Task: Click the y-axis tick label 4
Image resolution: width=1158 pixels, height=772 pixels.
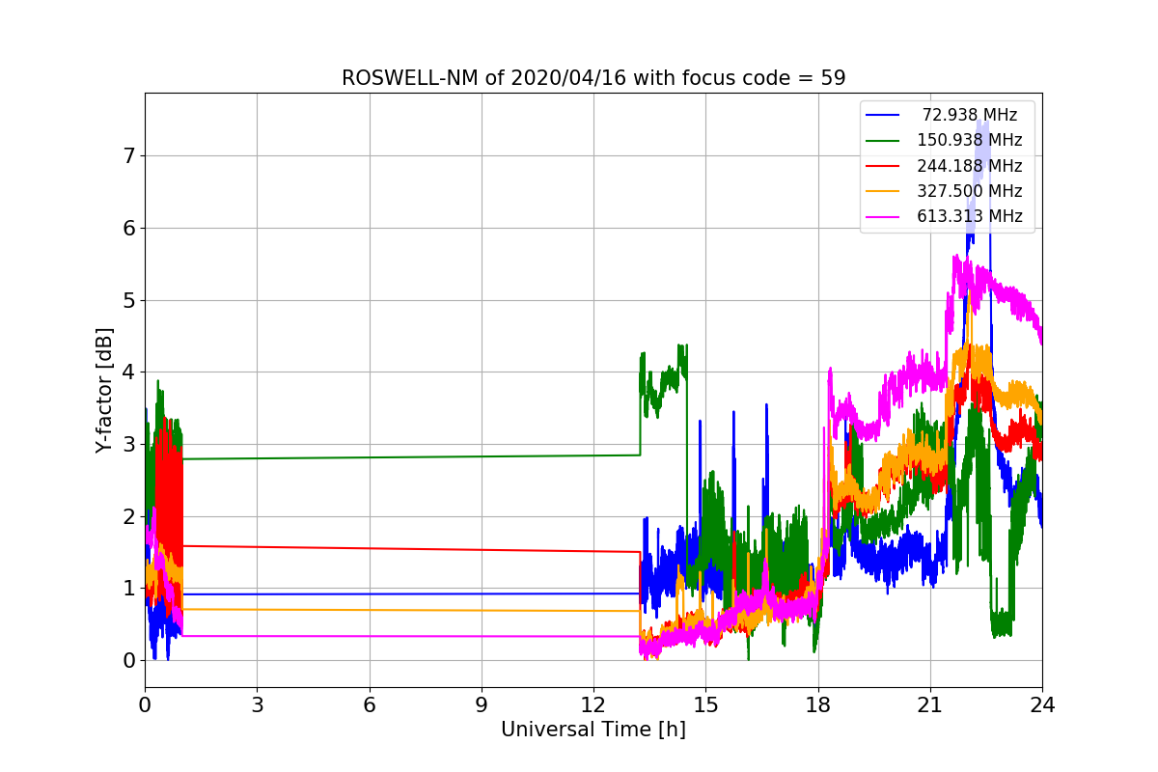Action: [x=129, y=372]
